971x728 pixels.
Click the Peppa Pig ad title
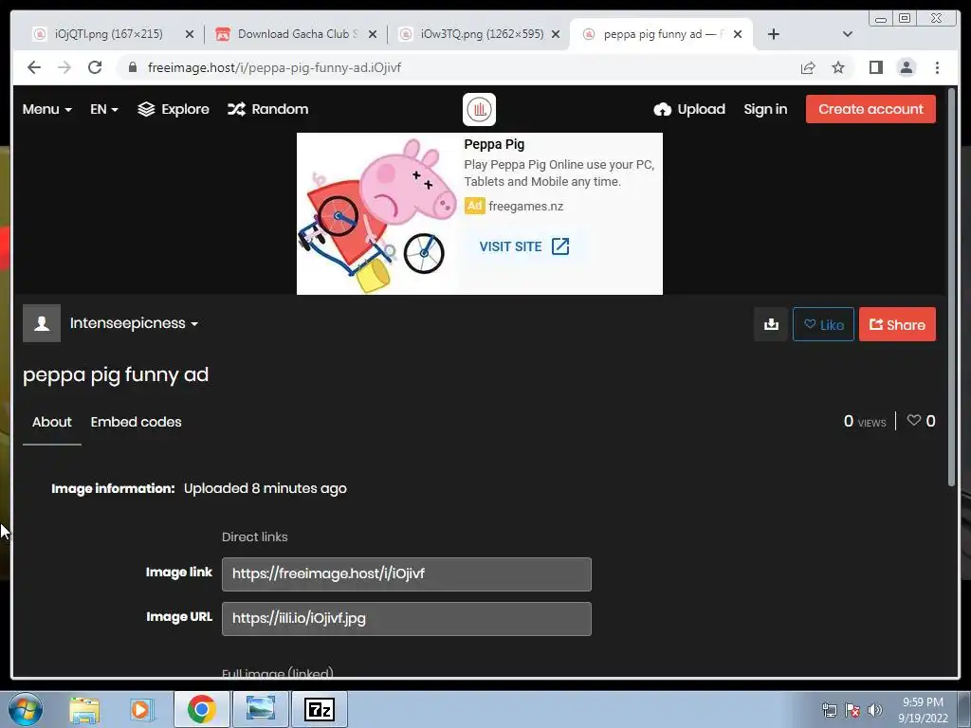pyautogui.click(x=494, y=144)
